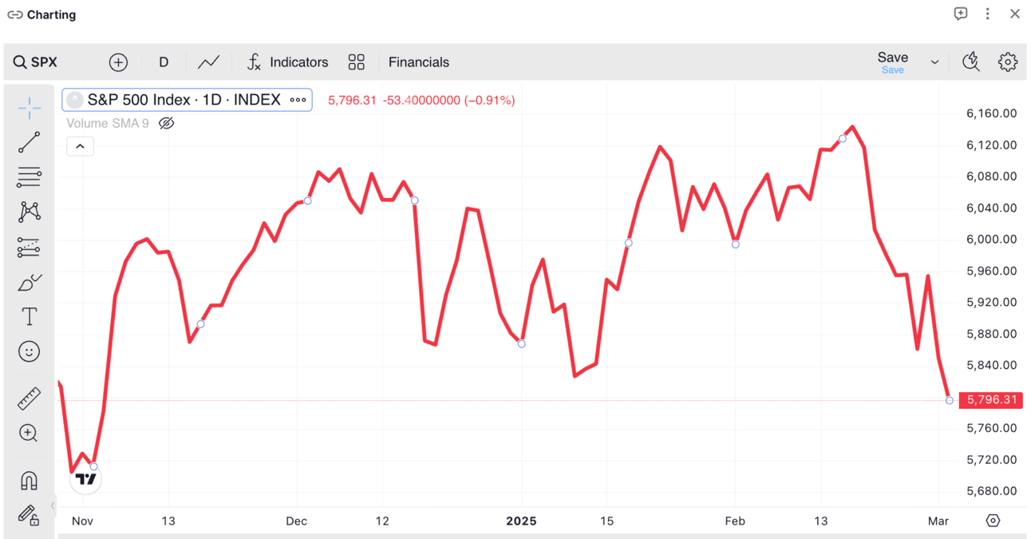The width and height of the screenshot is (1031, 539).
Task: Change the line chart style
Action: coord(209,62)
